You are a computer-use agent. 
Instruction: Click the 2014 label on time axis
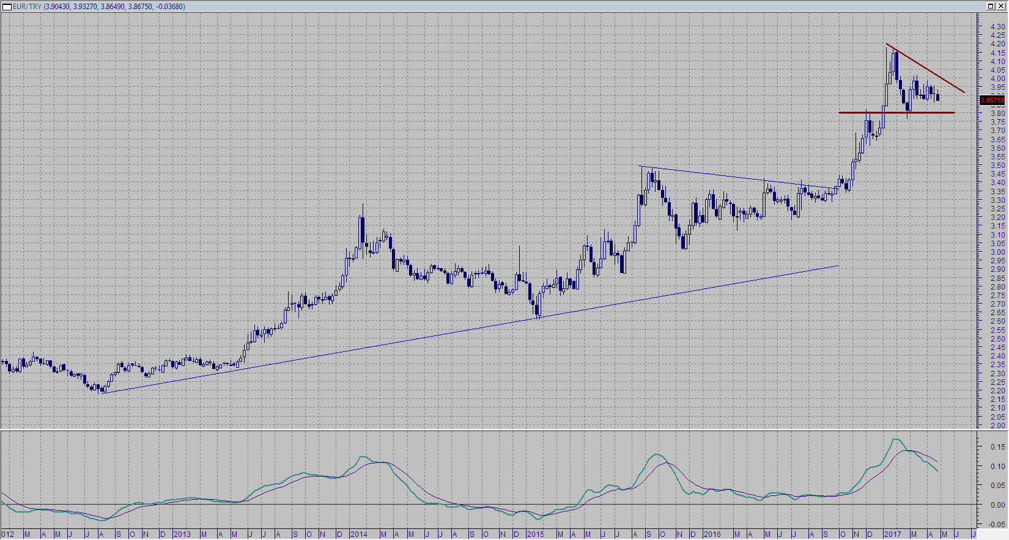(358, 535)
